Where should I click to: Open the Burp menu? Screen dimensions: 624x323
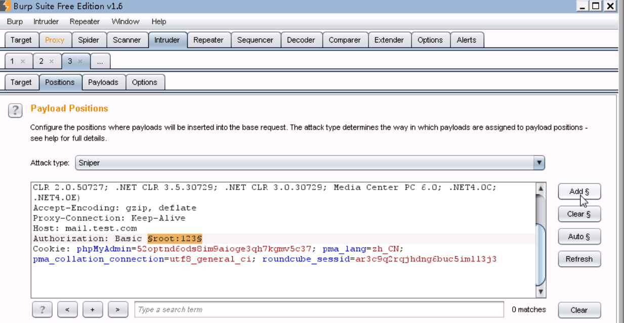tap(15, 22)
